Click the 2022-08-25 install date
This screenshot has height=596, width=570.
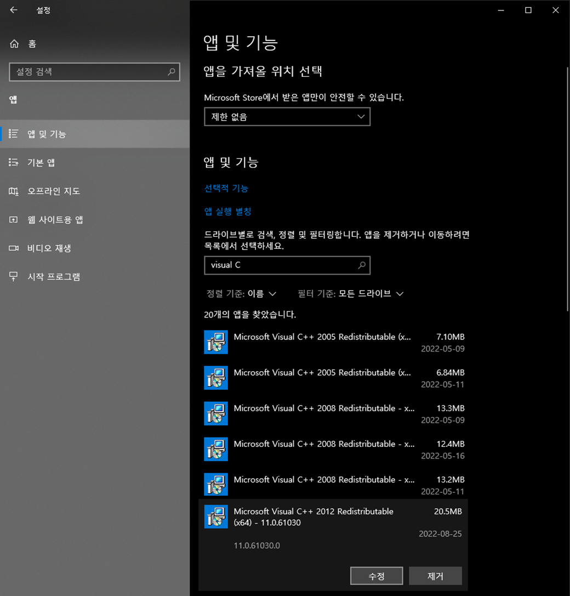(x=441, y=533)
